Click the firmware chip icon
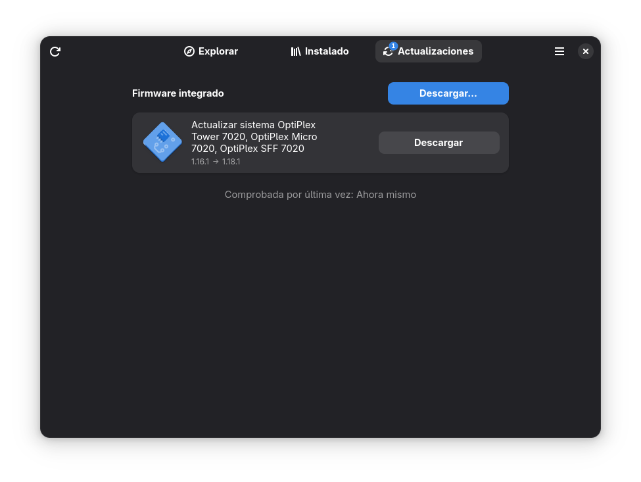Screen dimensions: 641x482 (x=162, y=142)
